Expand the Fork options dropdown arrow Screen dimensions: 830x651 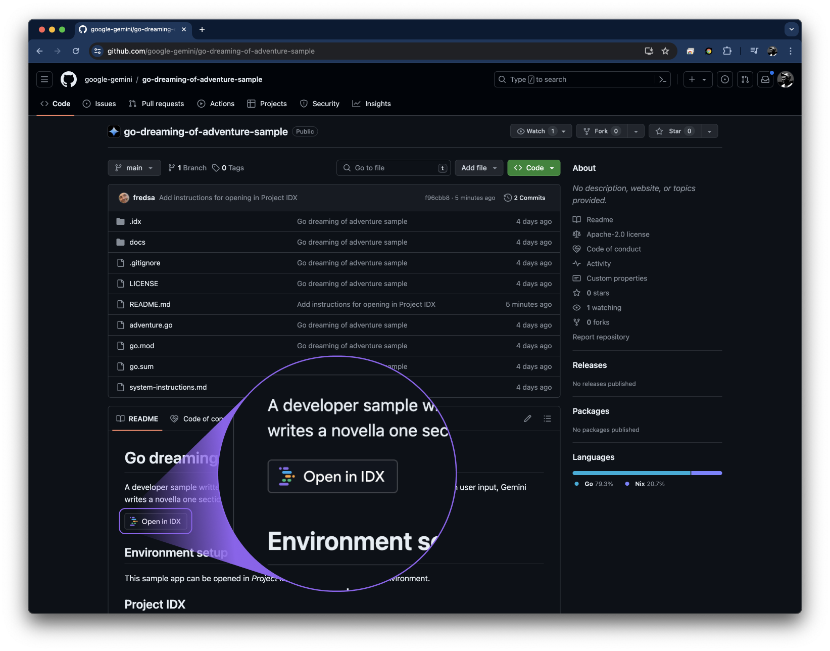tap(636, 131)
